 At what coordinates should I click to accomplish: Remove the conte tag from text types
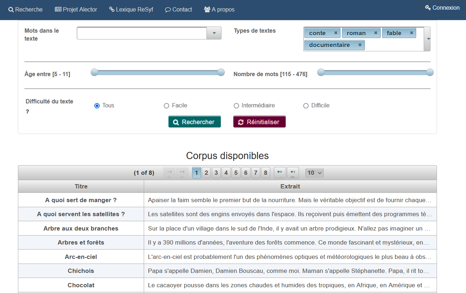(336, 33)
